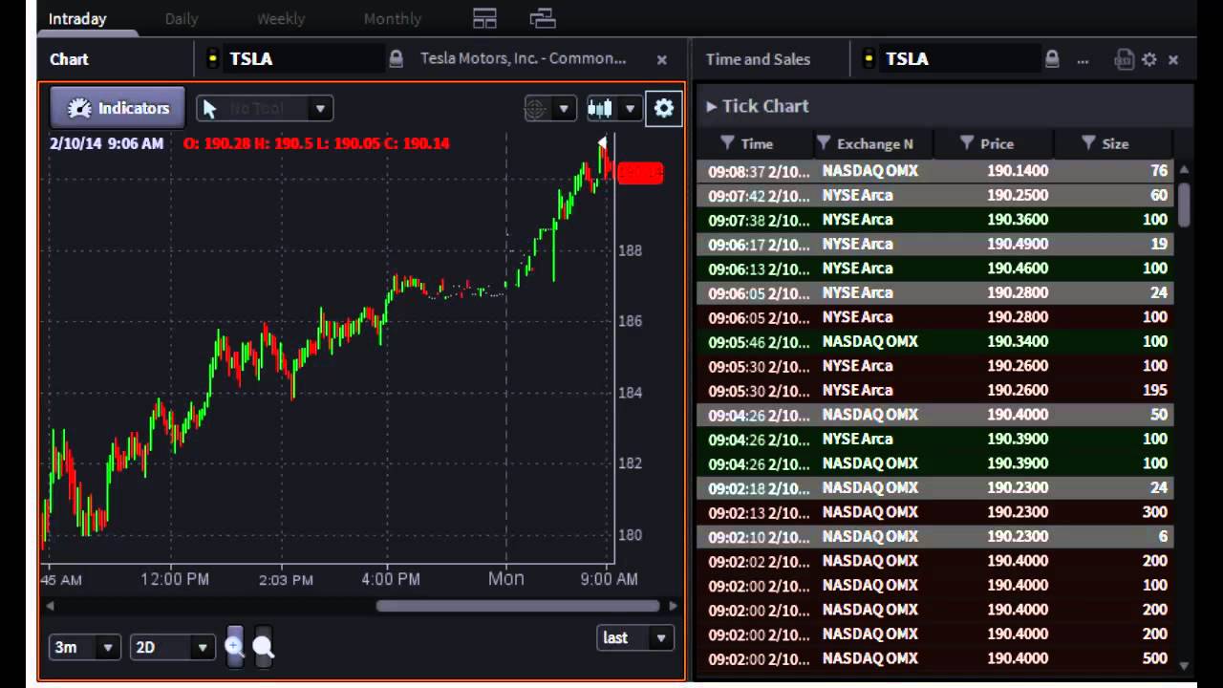Click the Time and Sales scroll-up arrow
This screenshot has width=1223, height=688.
click(1185, 169)
